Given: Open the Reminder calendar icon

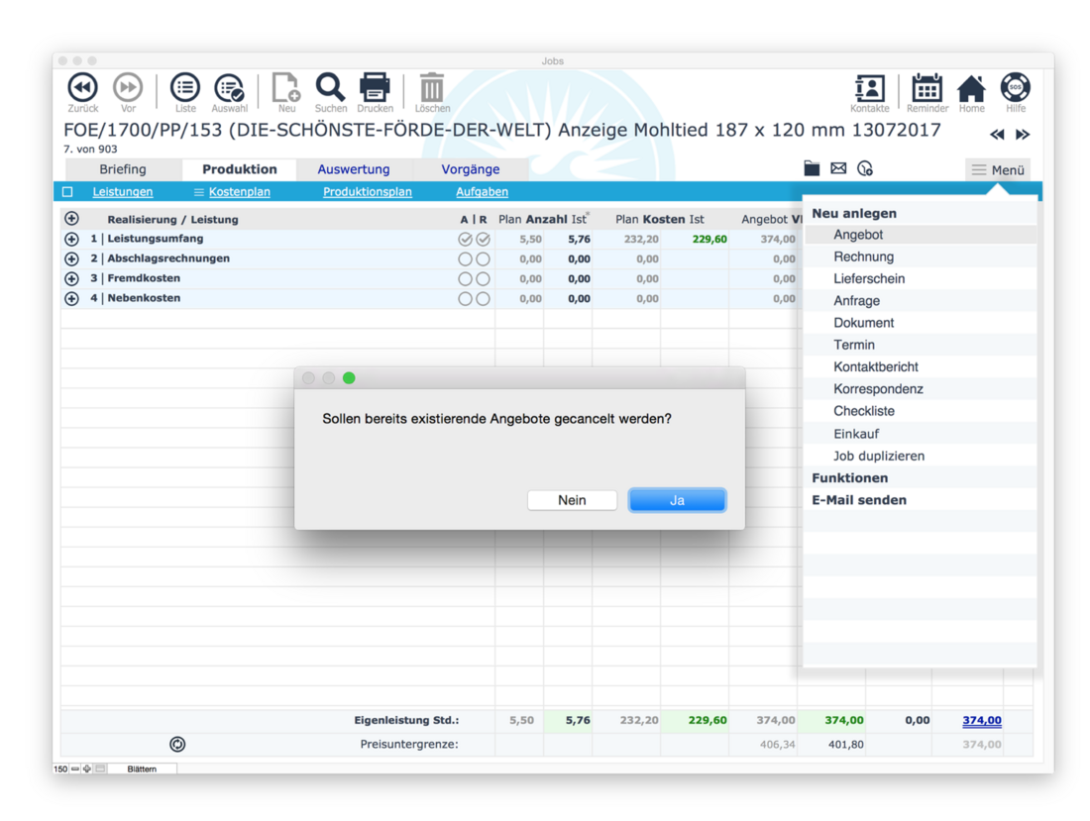Looking at the screenshot, I should tap(926, 89).
